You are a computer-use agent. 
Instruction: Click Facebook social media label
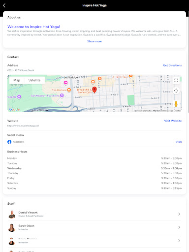tap(18, 142)
